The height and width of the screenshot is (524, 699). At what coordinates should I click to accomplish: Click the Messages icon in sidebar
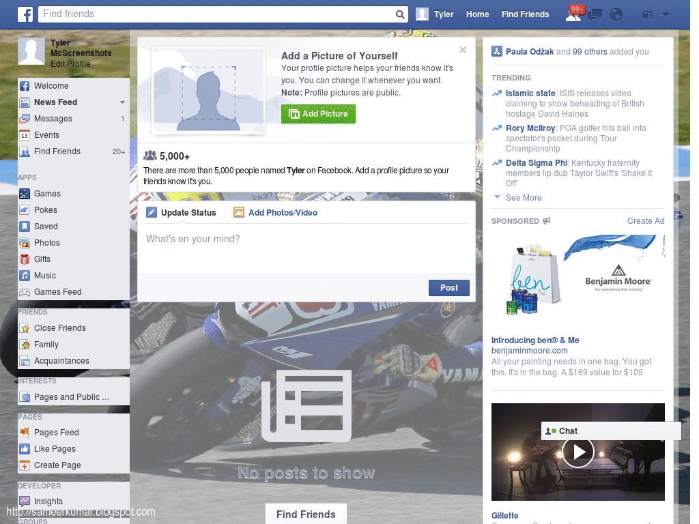25,119
